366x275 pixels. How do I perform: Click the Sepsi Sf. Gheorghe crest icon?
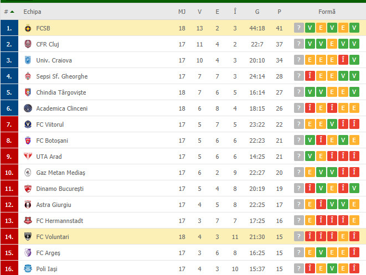point(28,76)
